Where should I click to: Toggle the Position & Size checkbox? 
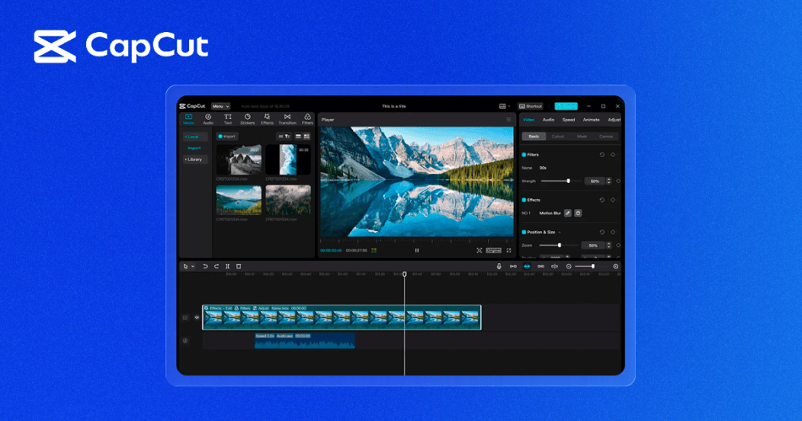(523, 232)
